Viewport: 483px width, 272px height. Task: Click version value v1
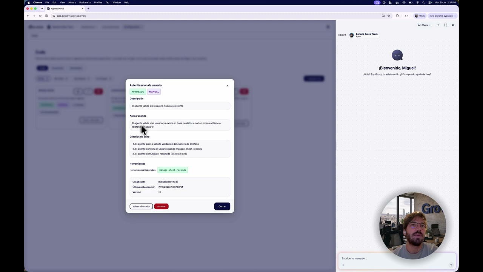(160, 192)
